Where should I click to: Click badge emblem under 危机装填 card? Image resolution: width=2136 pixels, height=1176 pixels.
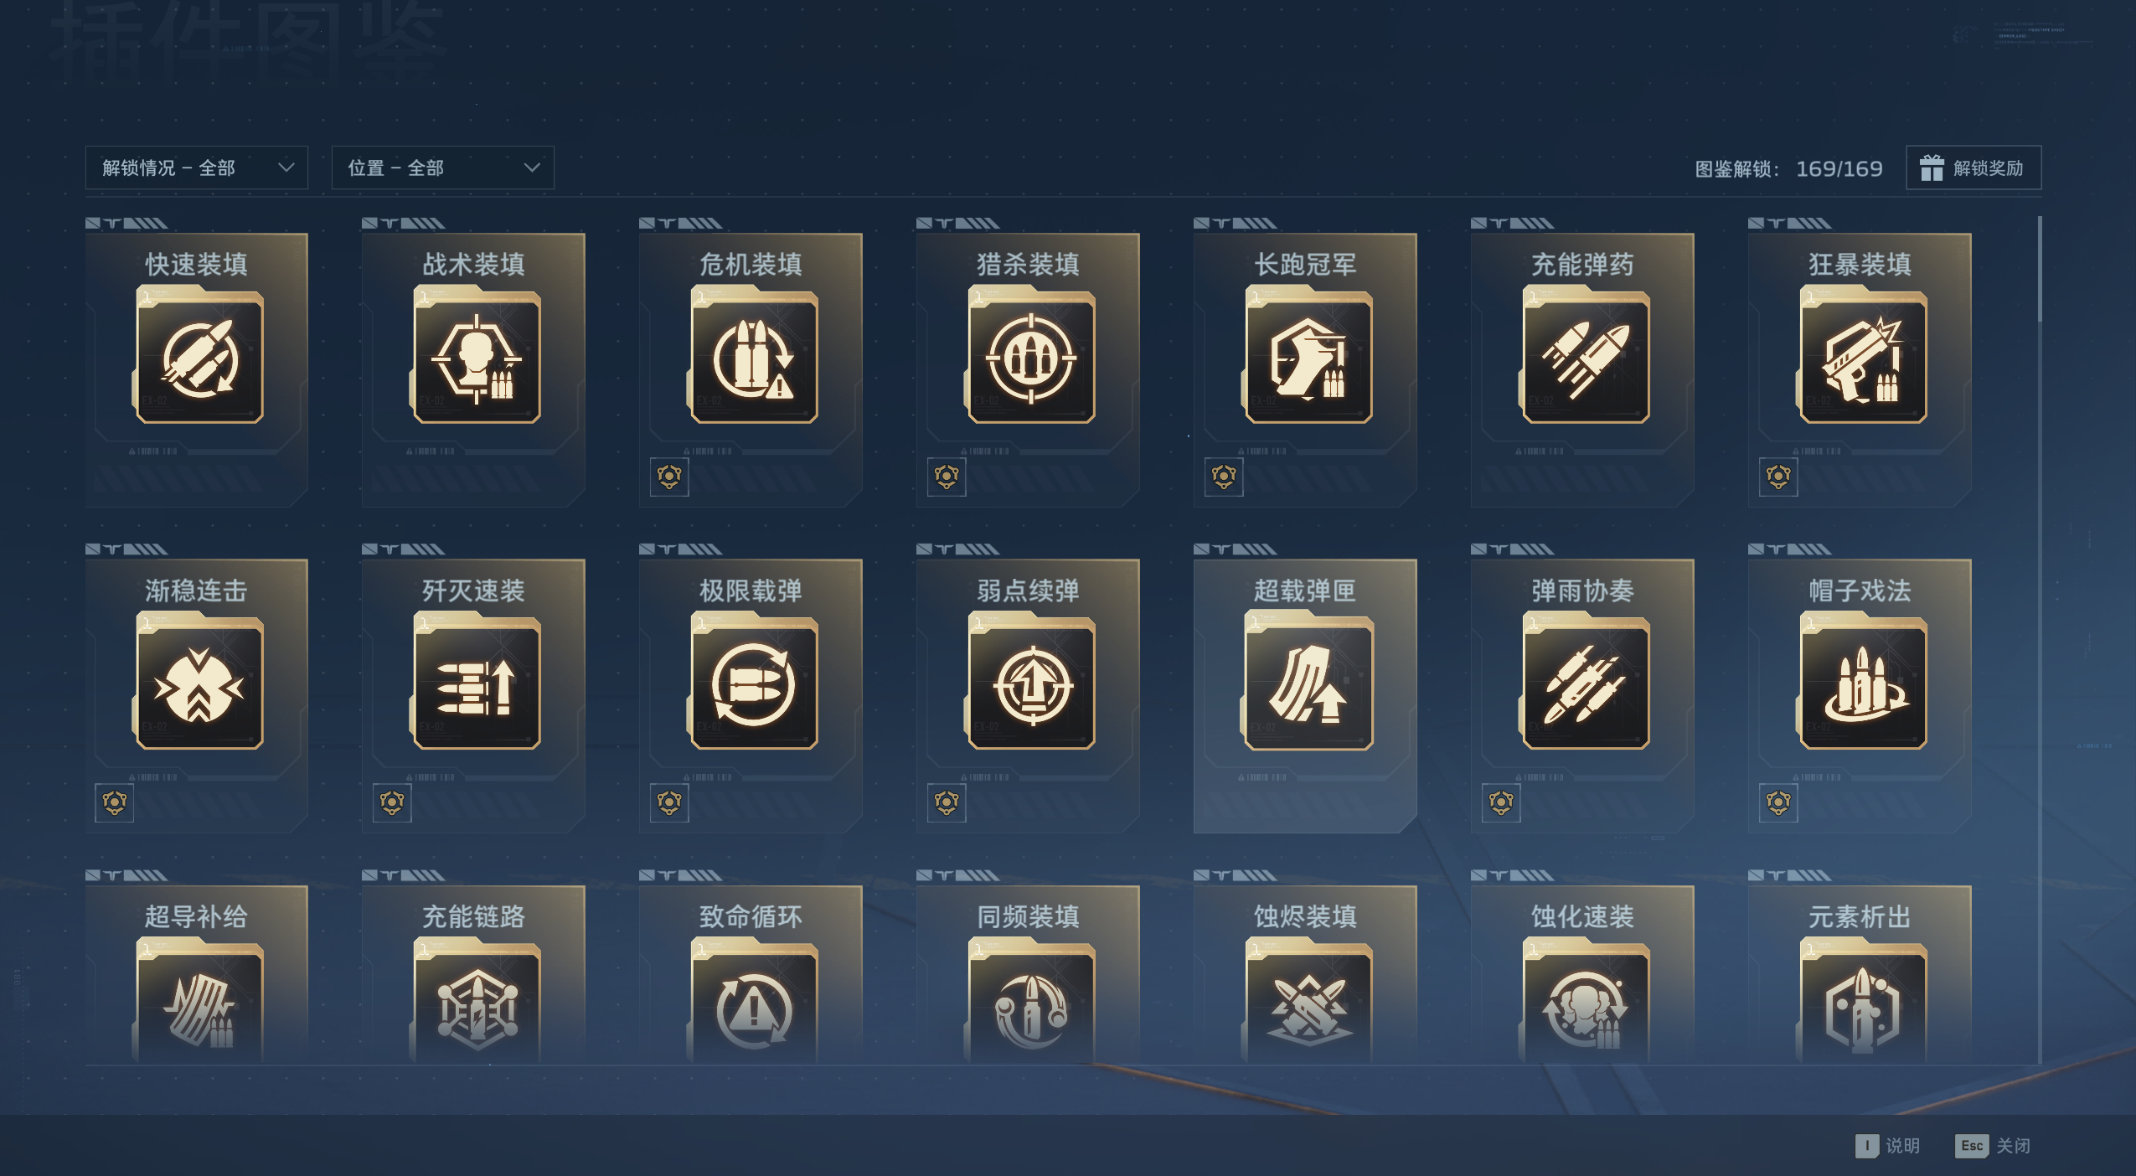tap(669, 477)
